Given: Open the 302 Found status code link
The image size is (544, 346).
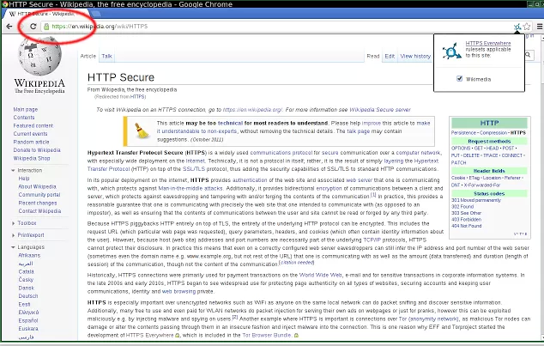Looking at the screenshot, I should click(462, 207).
